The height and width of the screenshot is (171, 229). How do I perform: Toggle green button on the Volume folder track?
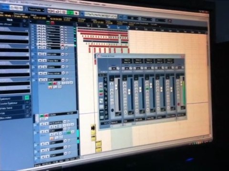42,115
